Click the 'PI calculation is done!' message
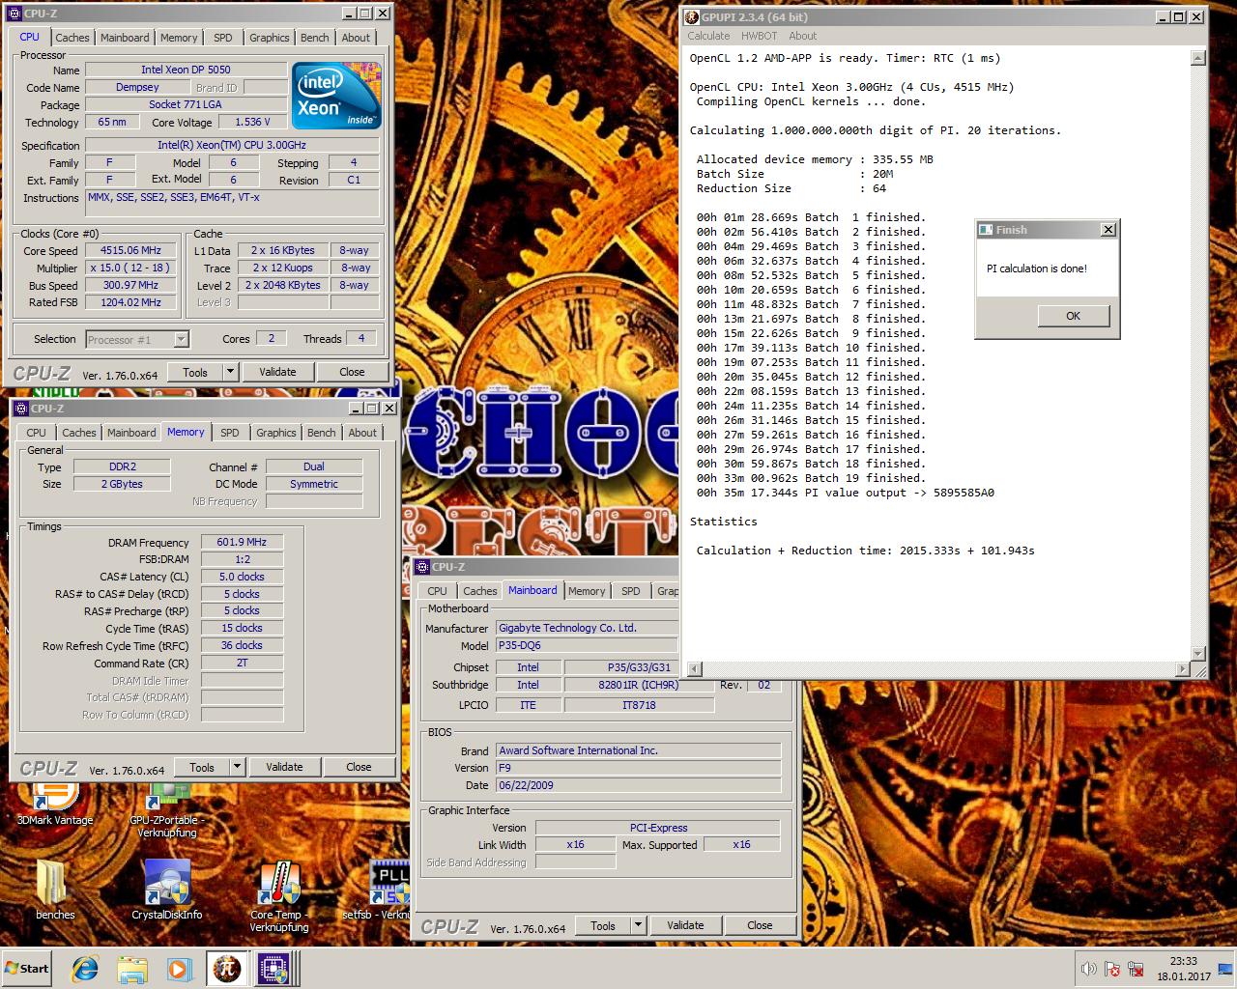 click(1036, 268)
